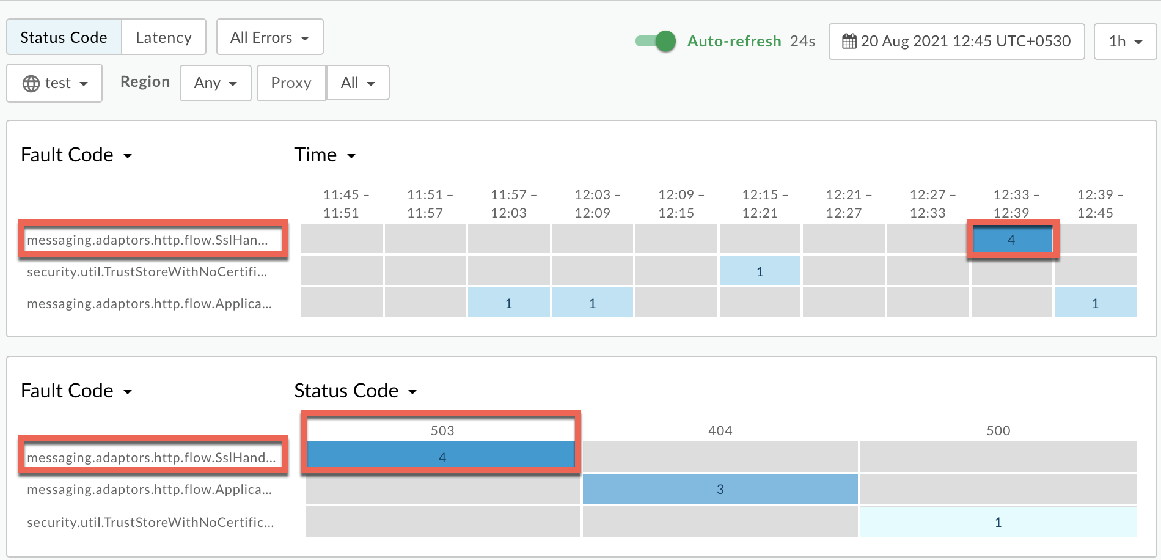The image size is (1161, 560).
Task: Select the Status Code tab
Action: click(64, 37)
